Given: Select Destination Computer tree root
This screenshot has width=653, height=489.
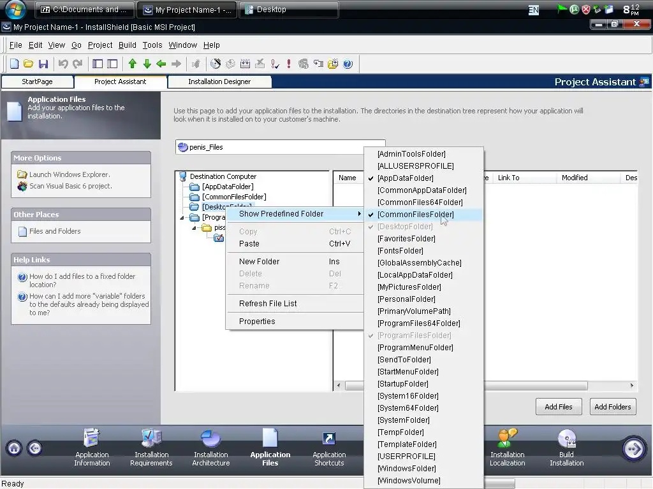Looking at the screenshot, I should pos(223,176).
